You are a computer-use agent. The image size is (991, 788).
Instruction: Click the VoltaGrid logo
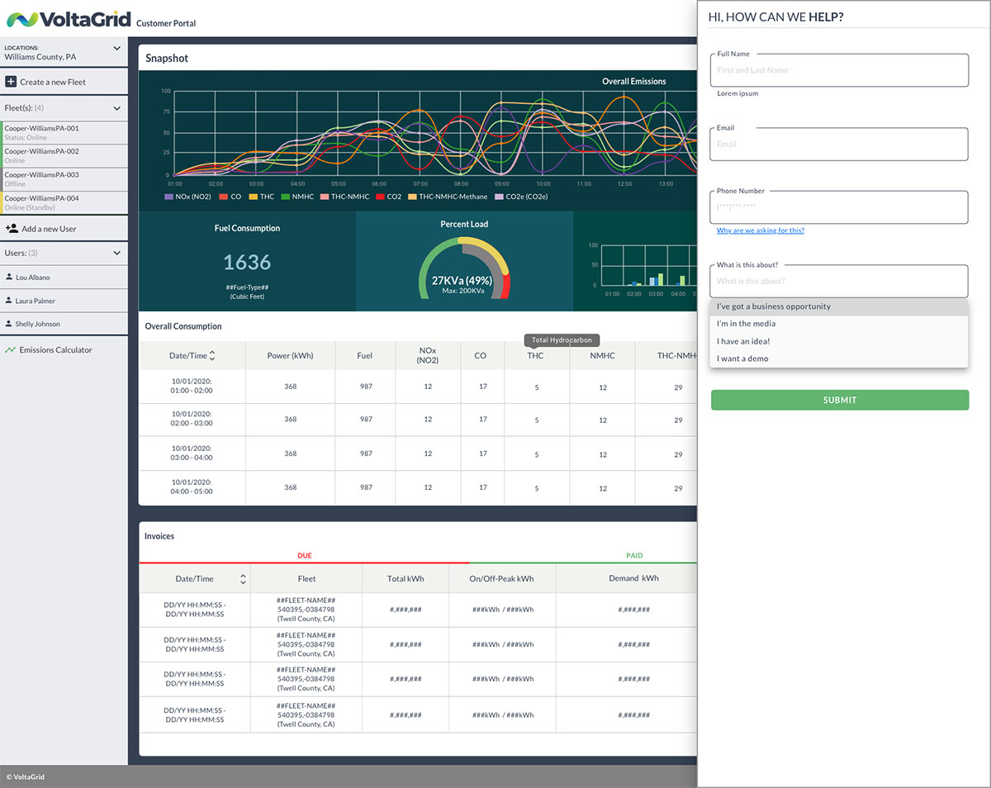coord(69,19)
